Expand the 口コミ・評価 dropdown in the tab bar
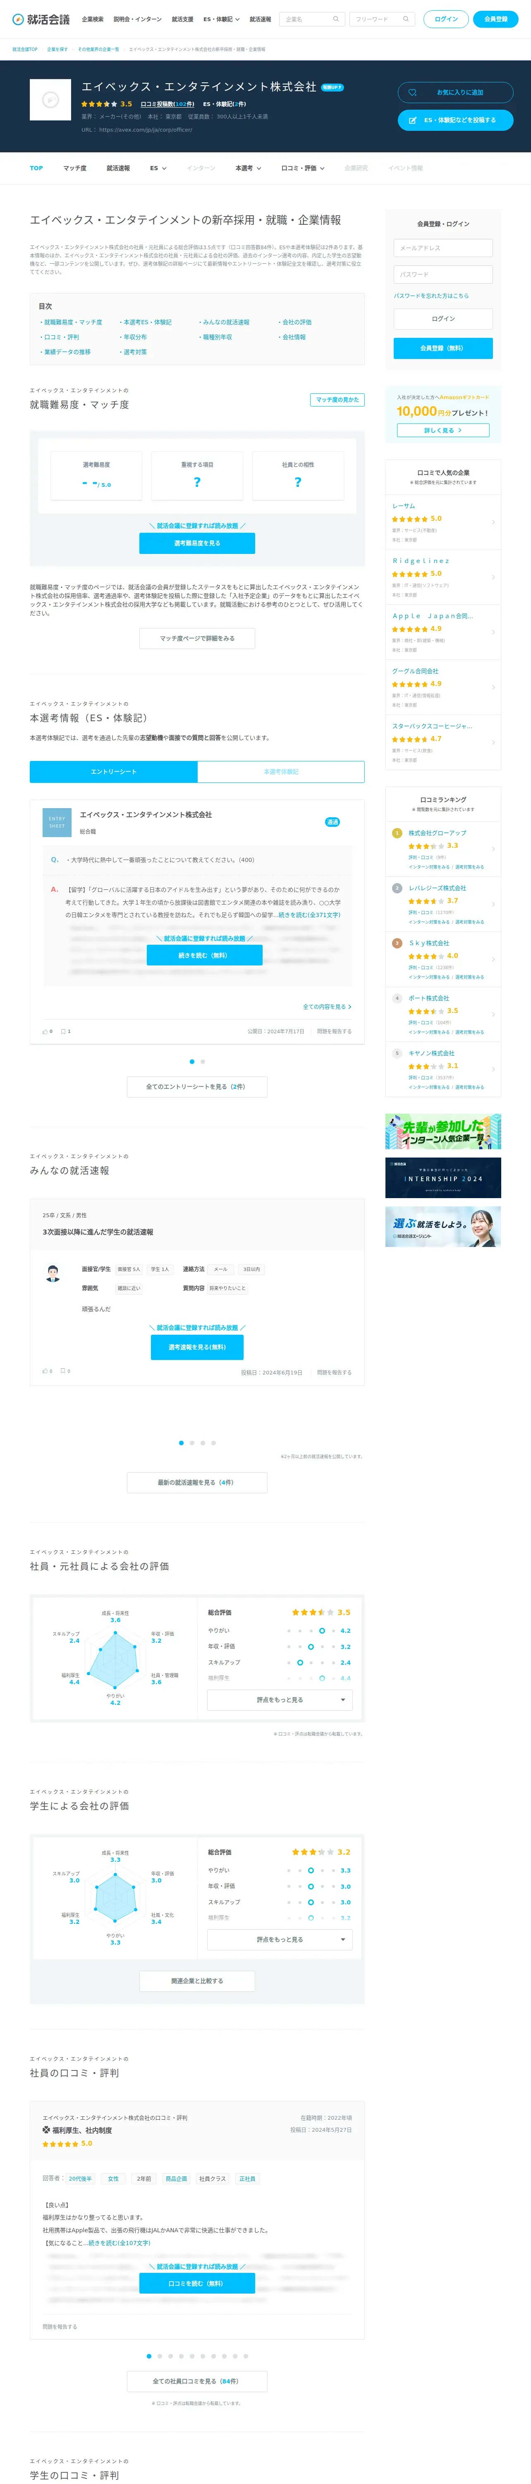Viewport: 531px width, 2484px height. 303,168
